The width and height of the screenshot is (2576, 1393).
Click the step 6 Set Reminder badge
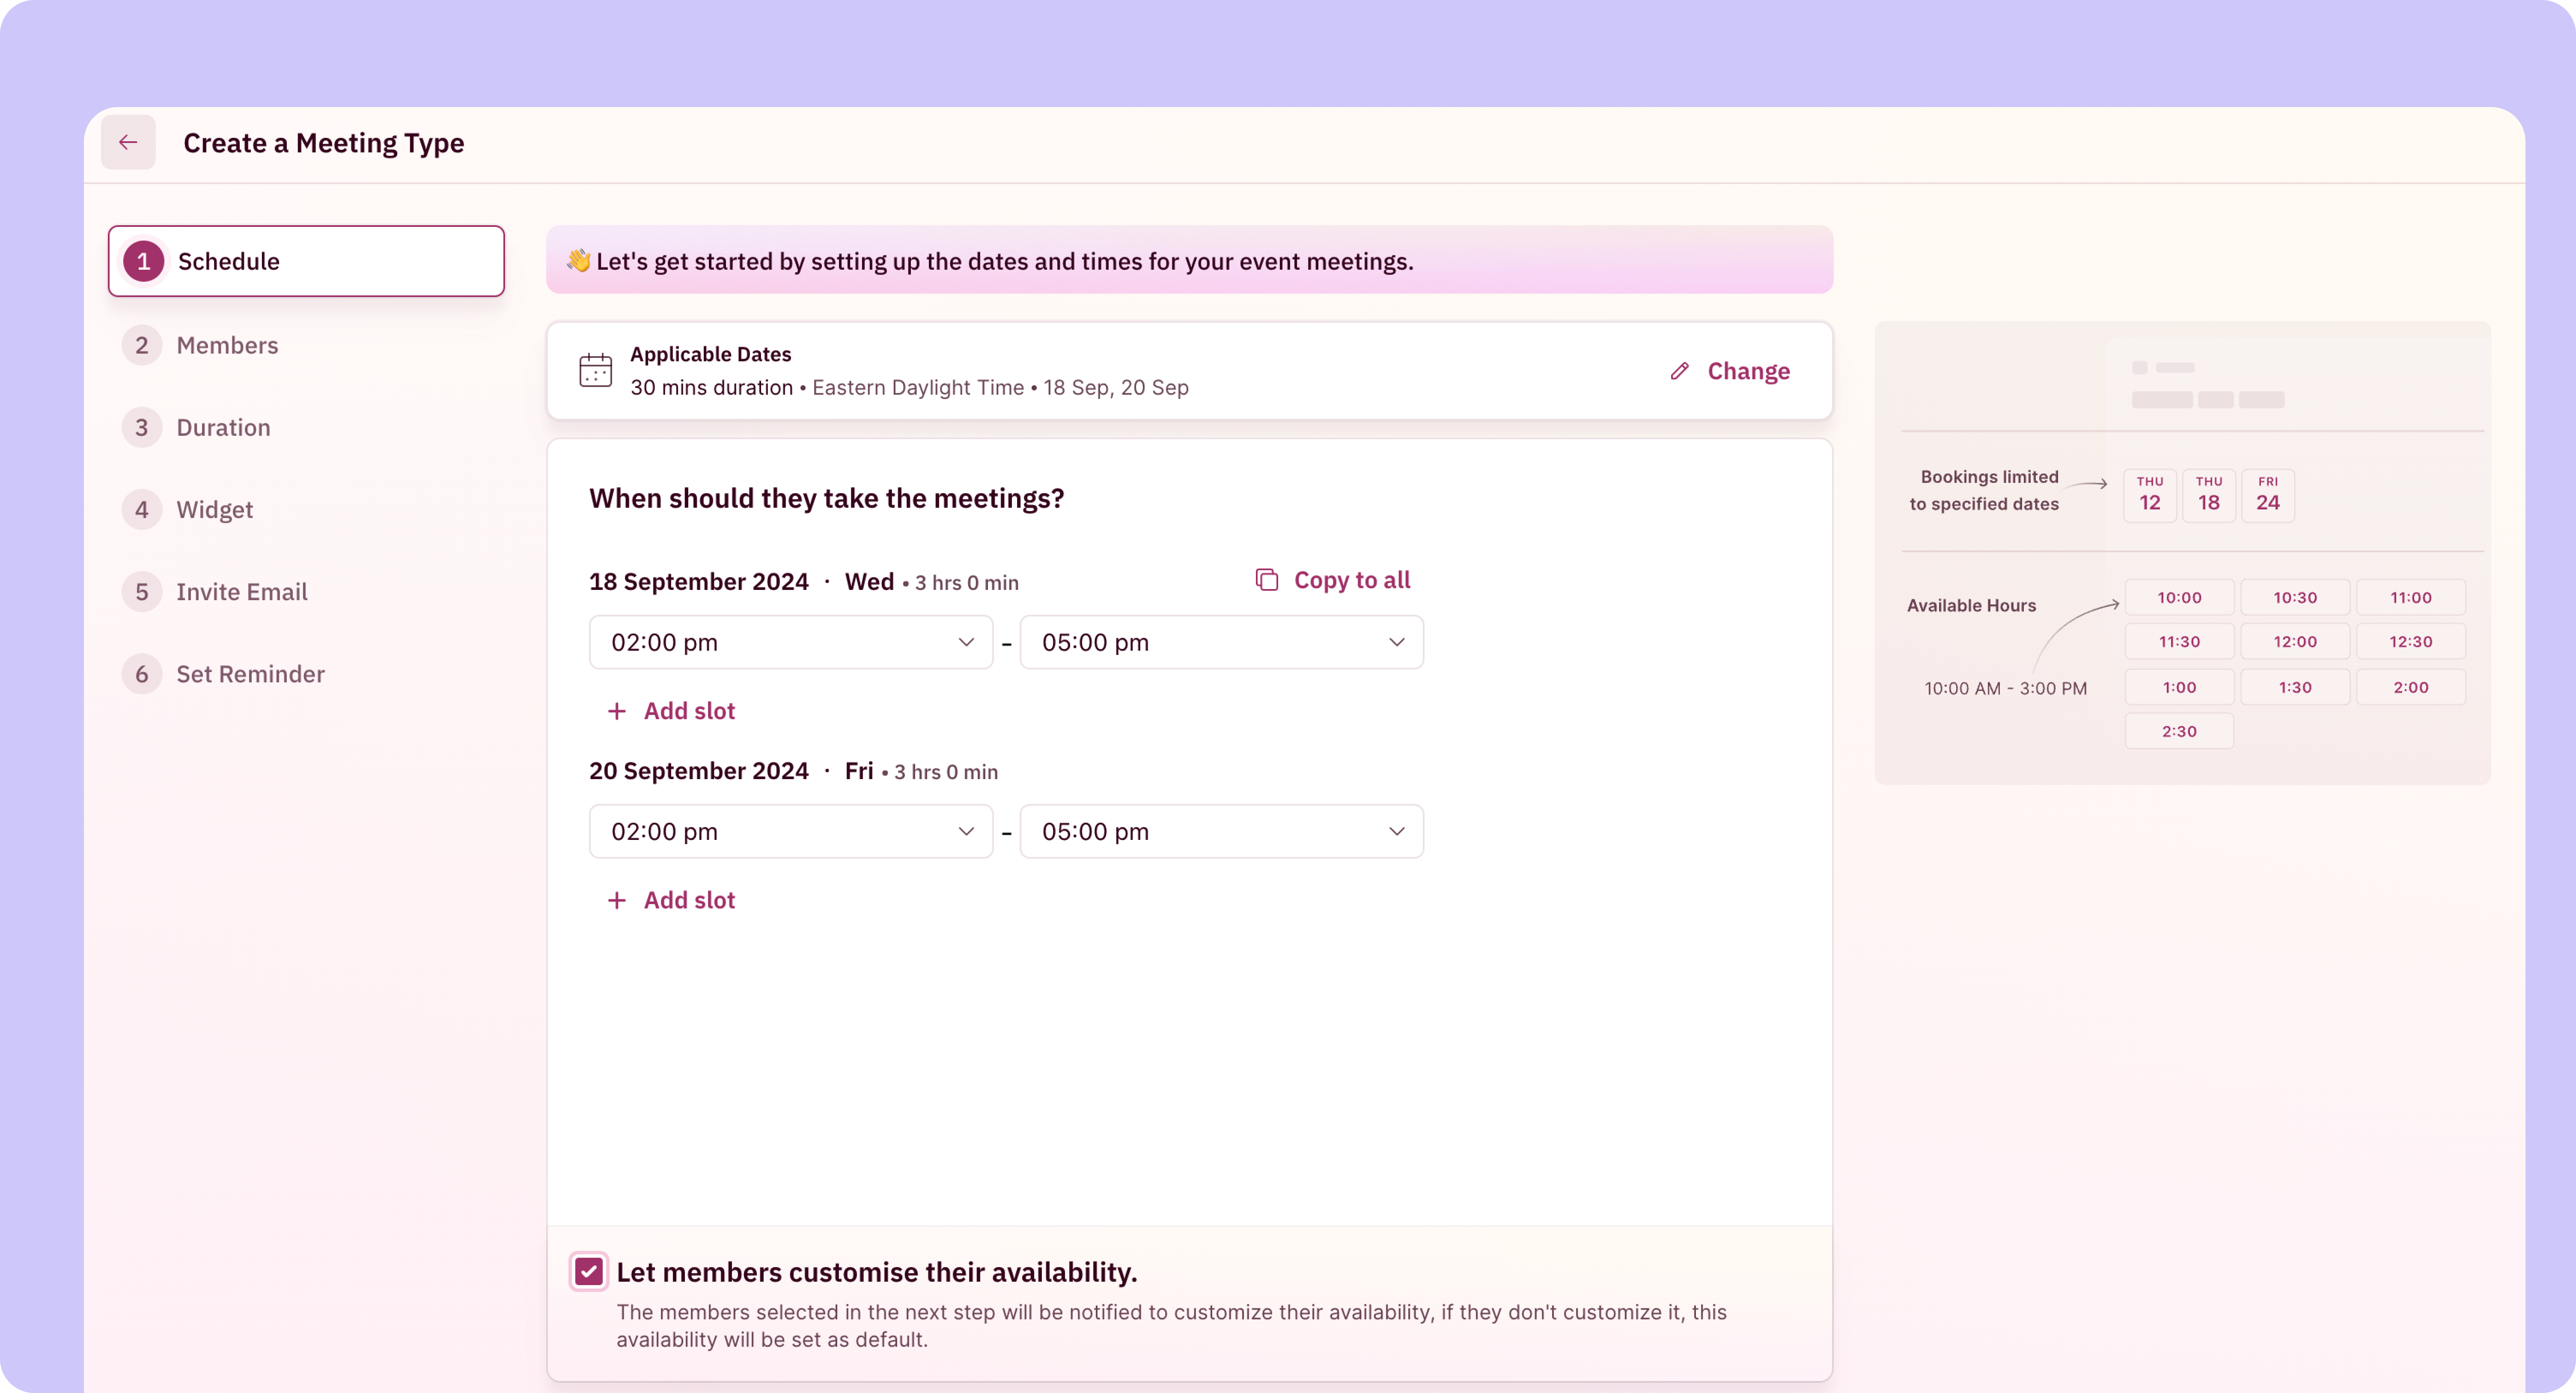[142, 674]
